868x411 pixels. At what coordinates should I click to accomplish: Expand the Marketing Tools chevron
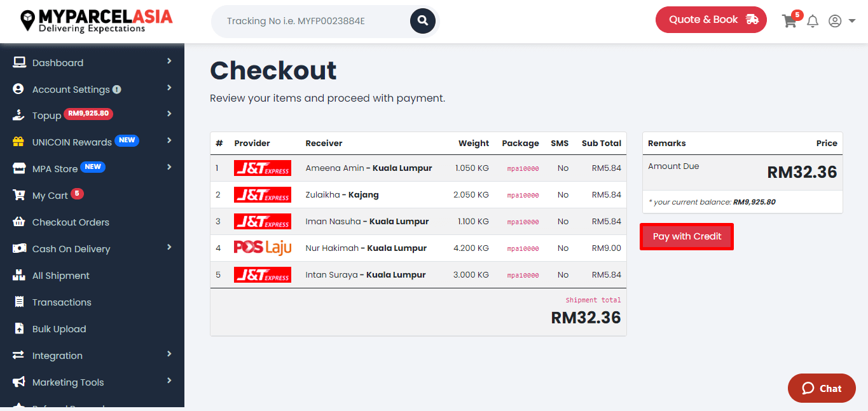tap(169, 381)
